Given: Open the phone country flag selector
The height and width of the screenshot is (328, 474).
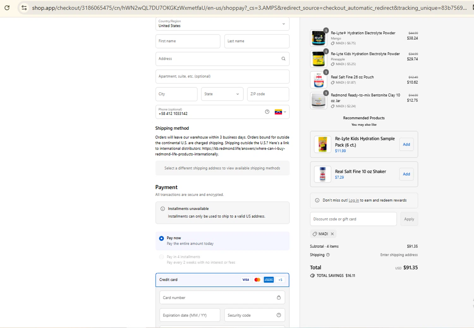Looking at the screenshot, I should point(280,112).
